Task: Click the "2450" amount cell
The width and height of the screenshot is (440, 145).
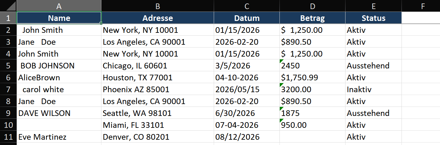Action: coord(312,65)
